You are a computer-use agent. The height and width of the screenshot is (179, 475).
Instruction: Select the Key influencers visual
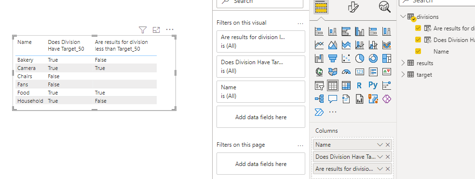[387, 85]
